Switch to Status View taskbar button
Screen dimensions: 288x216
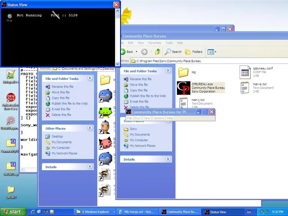click(222, 212)
